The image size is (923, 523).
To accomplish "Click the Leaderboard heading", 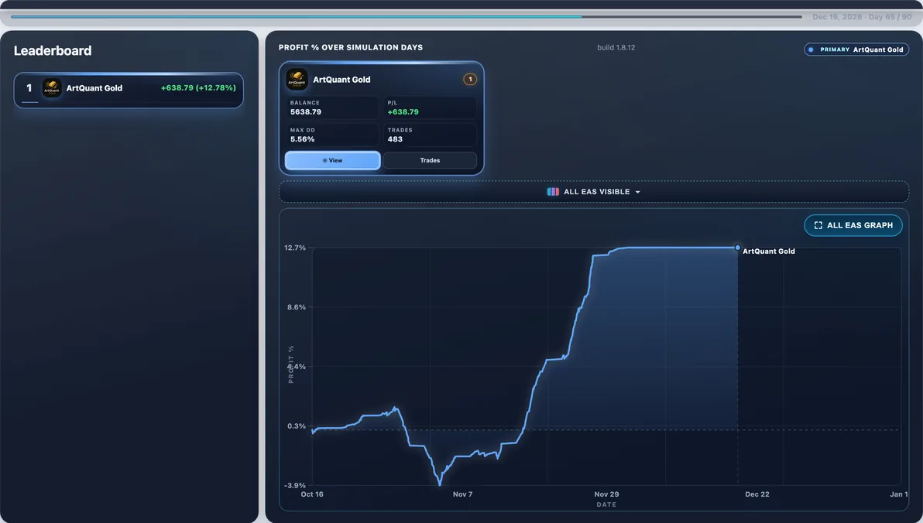I will [53, 50].
